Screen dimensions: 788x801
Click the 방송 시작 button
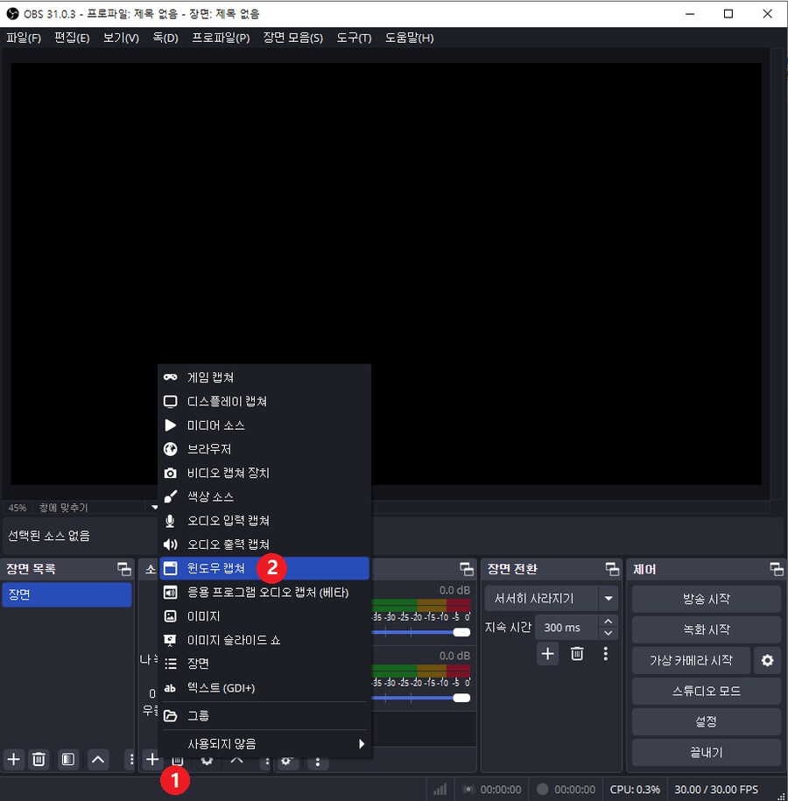tap(706, 600)
